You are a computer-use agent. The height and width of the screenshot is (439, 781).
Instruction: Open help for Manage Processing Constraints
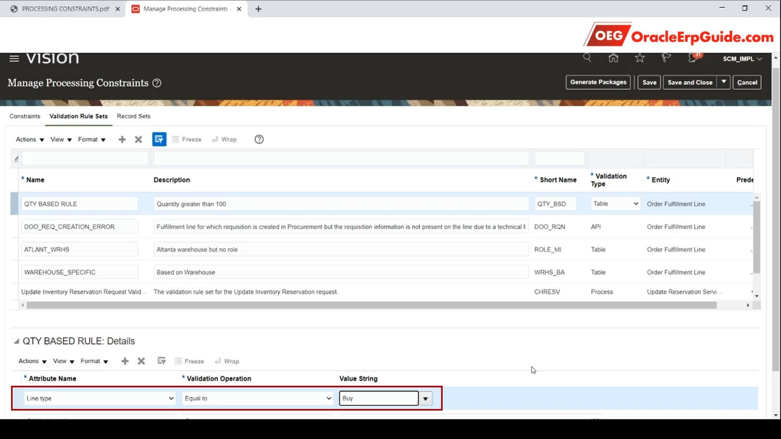click(157, 83)
